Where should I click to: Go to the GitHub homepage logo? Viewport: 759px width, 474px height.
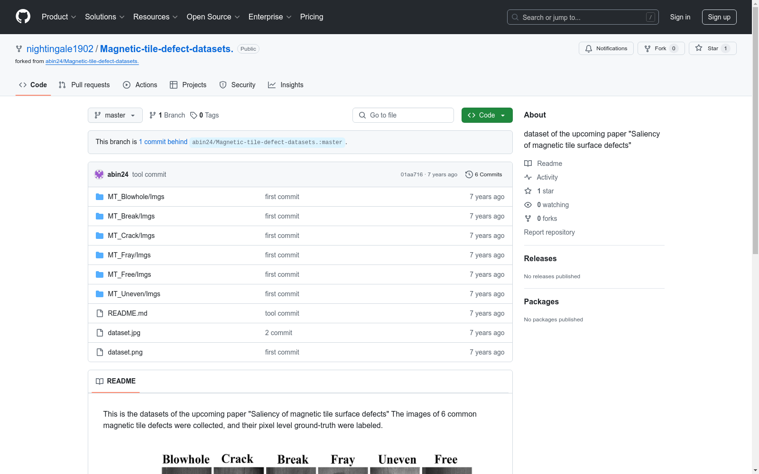click(x=23, y=17)
